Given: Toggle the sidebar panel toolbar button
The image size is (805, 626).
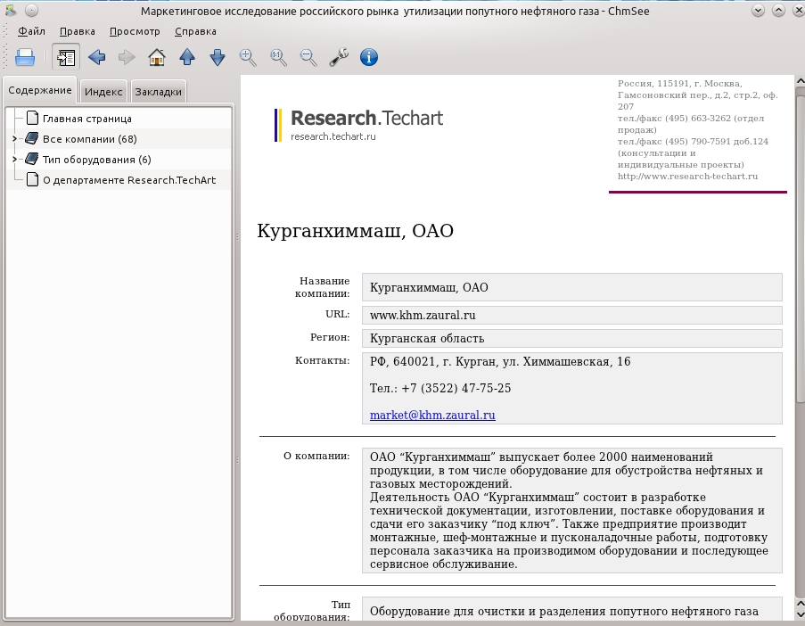Looking at the screenshot, I should coord(66,57).
